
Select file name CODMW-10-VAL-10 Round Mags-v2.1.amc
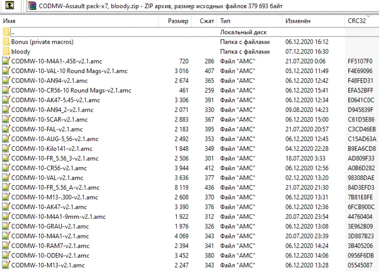point(69,71)
